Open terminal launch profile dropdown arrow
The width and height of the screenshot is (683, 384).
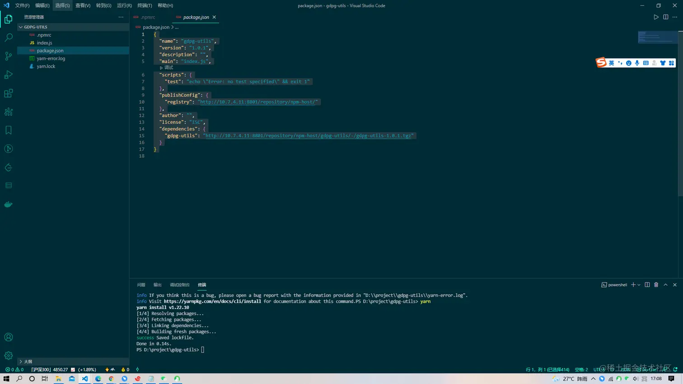(x=639, y=285)
